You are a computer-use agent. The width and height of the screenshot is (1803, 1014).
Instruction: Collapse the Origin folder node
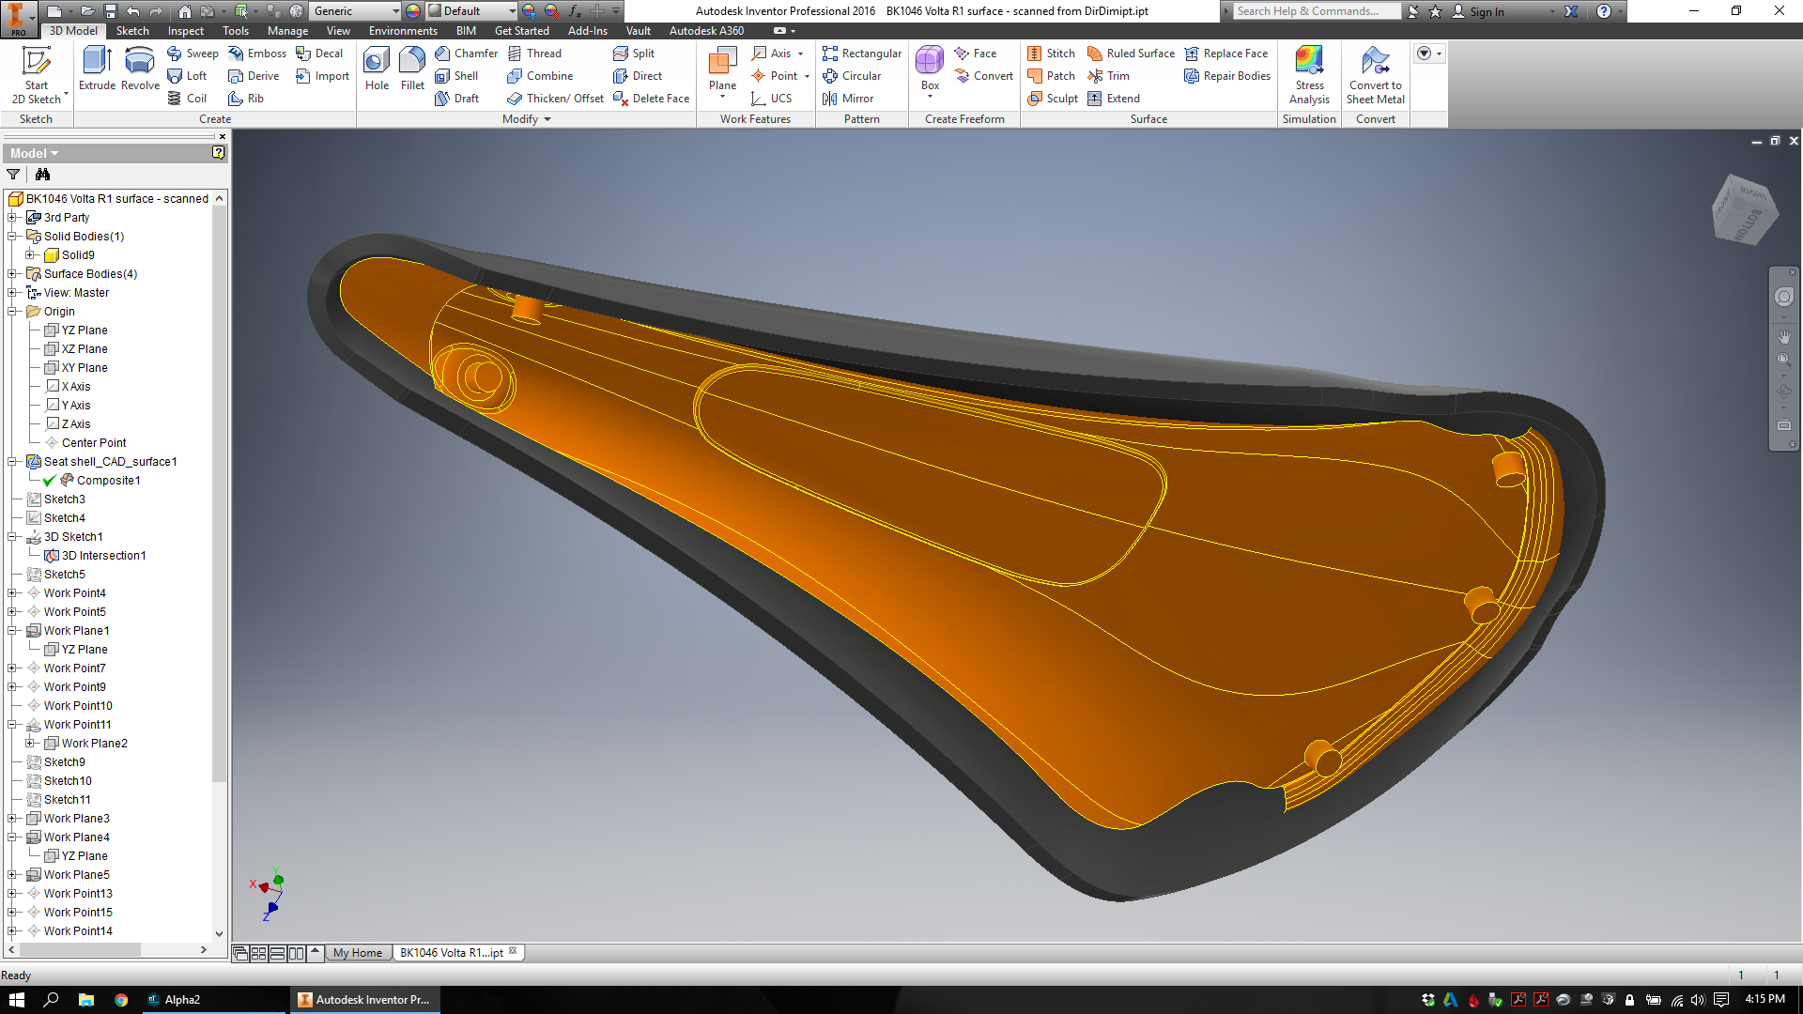pos(13,311)
